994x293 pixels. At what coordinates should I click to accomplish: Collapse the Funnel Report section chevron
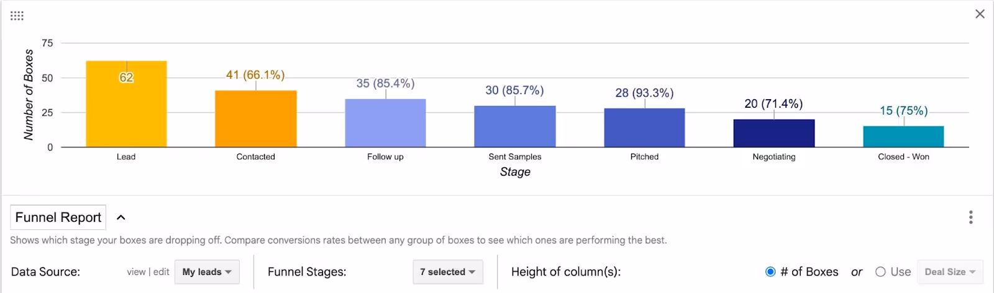(121, 217)
